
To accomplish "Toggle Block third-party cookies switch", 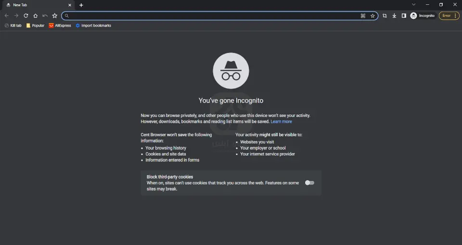I will tap(309, 183).
